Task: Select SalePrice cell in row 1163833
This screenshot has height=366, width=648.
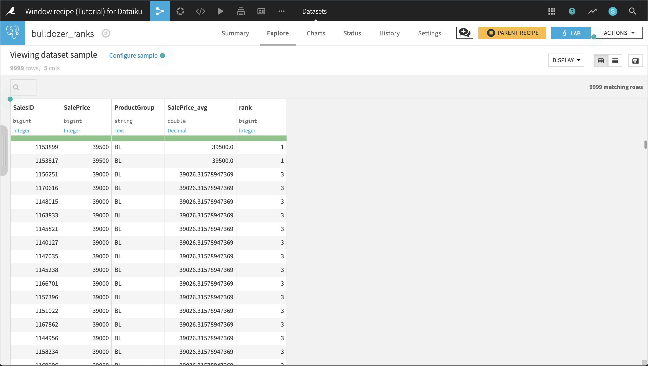Action: click(x=86, y=215)
